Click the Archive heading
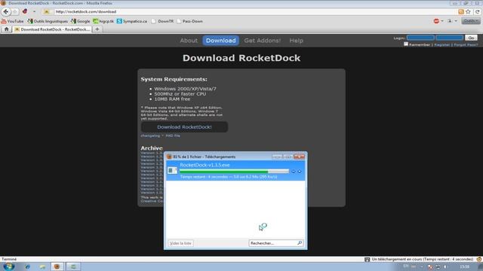The height and width of the screenshot is (271, 483). click(x=152, y=148)
